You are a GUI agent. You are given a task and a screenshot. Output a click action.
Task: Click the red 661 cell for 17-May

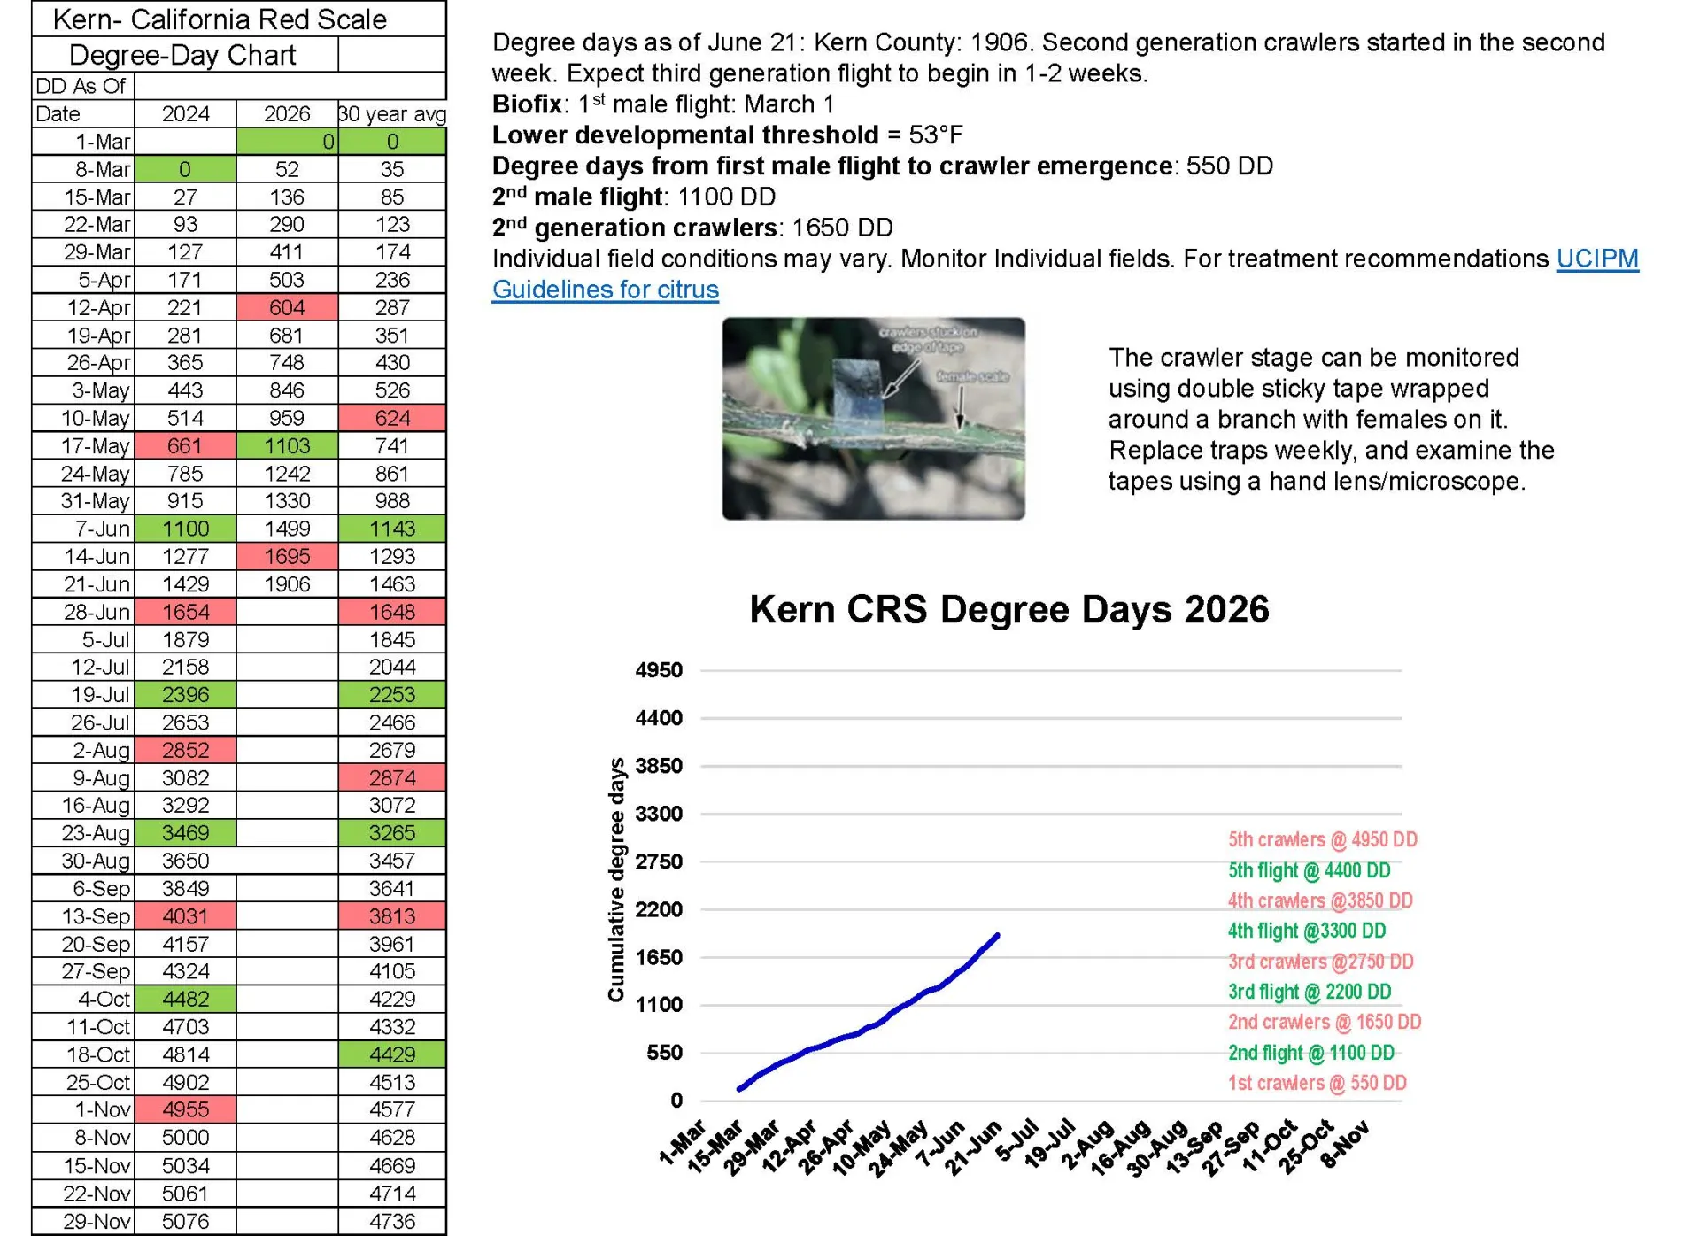click(x=185, y=445)
